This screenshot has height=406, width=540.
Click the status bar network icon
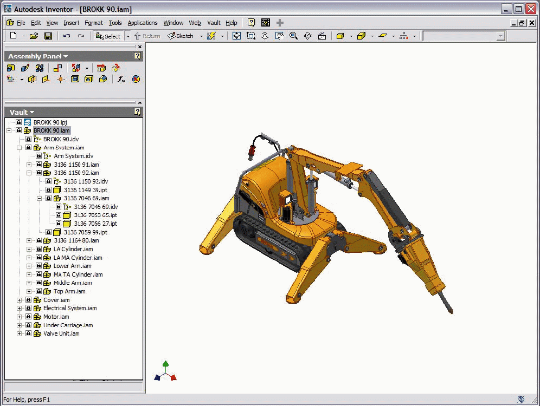click(521, 399)
